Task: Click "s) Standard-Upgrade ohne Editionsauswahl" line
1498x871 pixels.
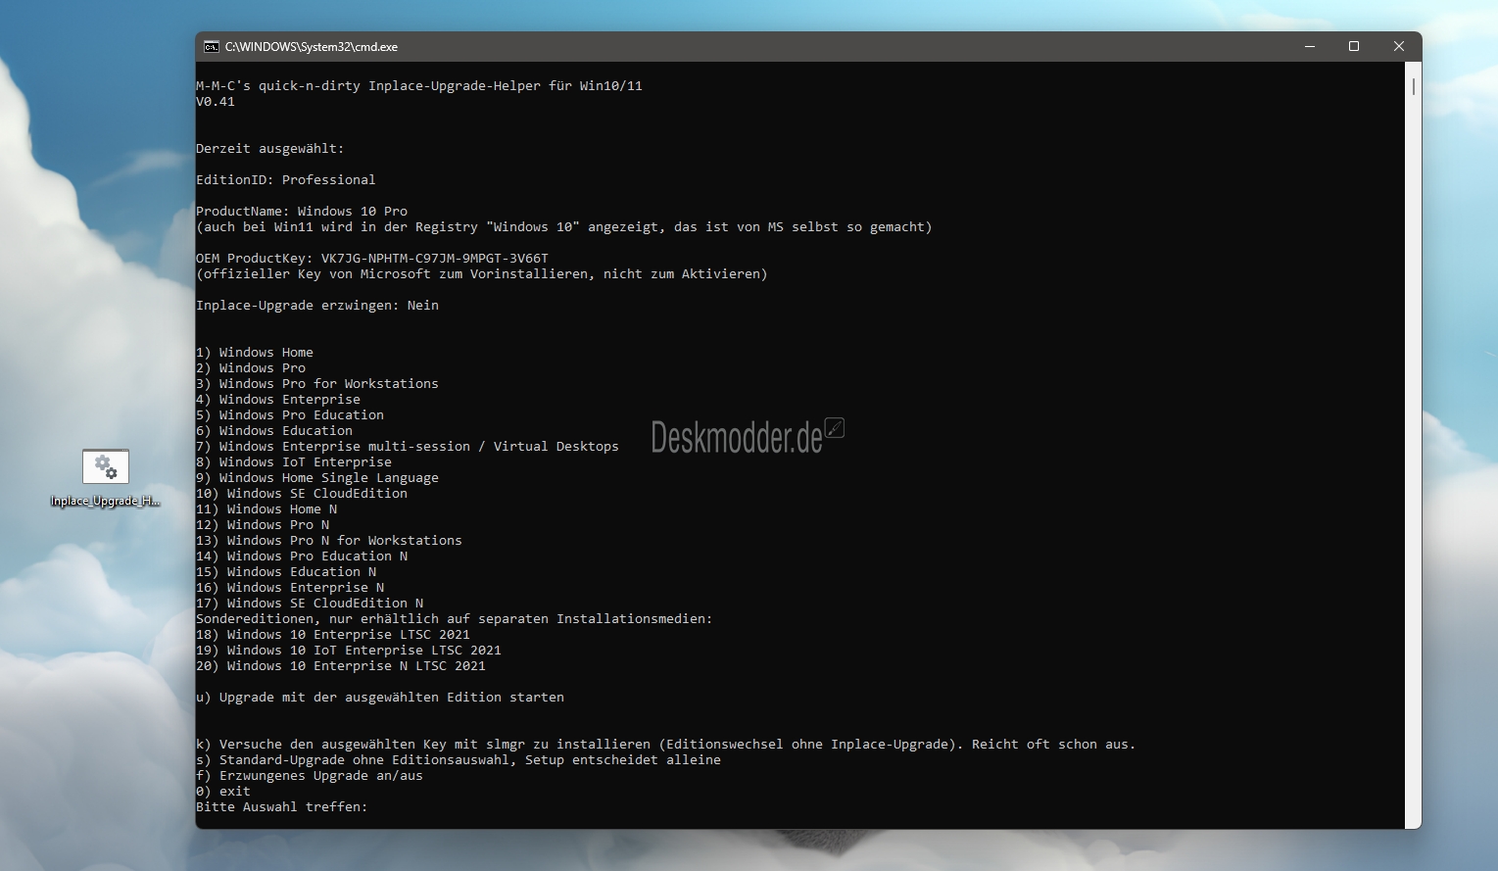Action: click(x=459, y=760)
